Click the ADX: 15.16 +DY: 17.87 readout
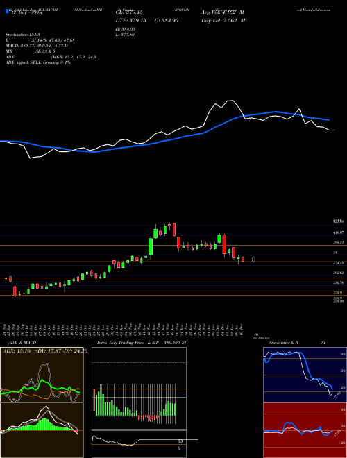The image size is (347, 458). 45,350
